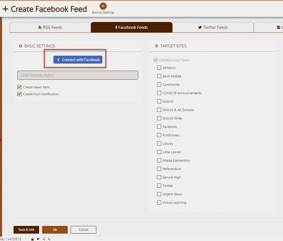Click the version number v4.13.0.72
The image size is (283, 241).
coord(15,239)
